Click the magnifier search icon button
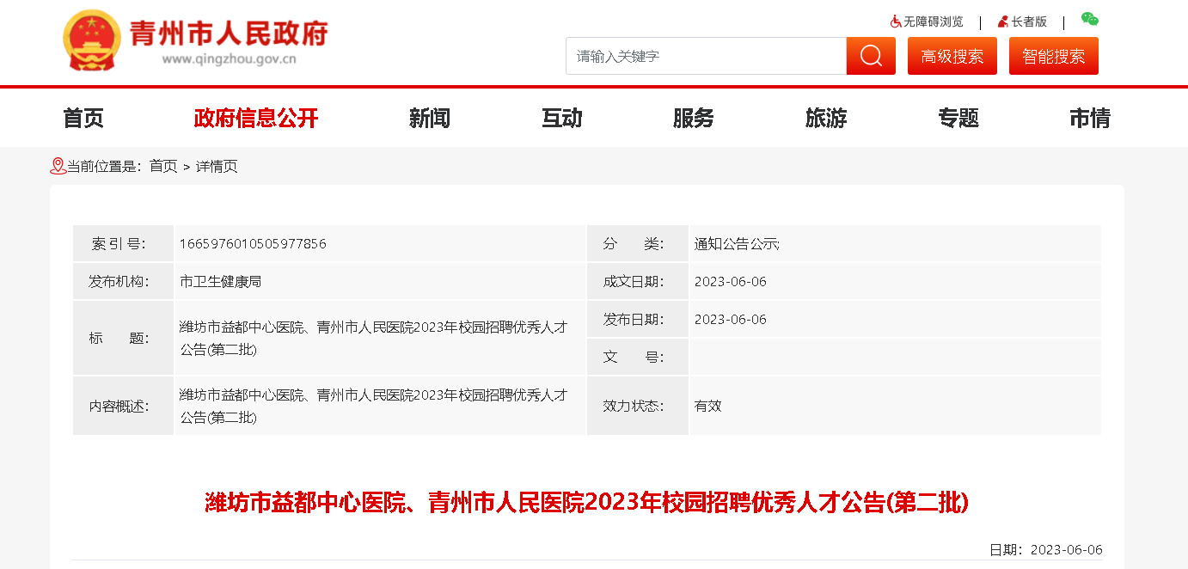Screen dimensions: 1188x569 point(871,56)
